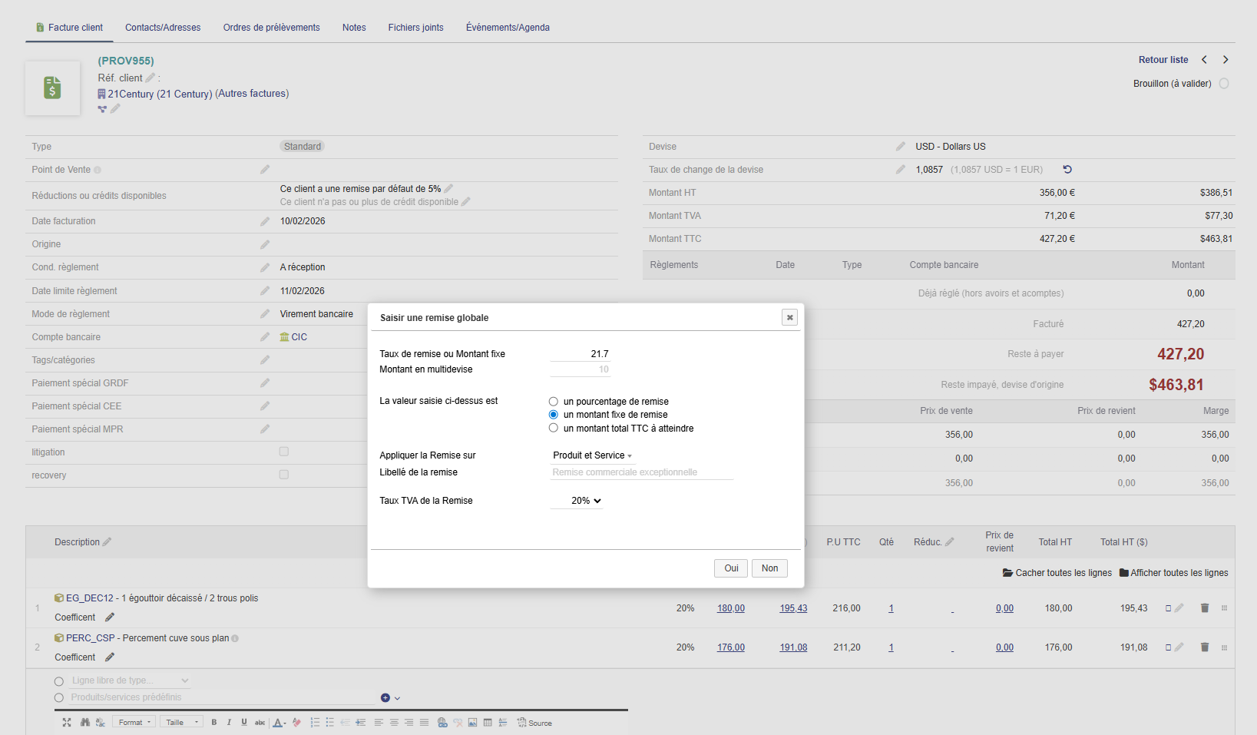The image size is (1257, 735).
Task: Switch to Contacts/Adresses tab
Action: [163, 28]
